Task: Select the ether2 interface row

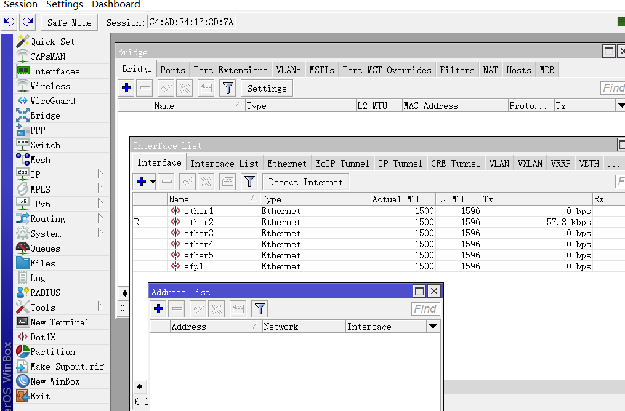Action: (199, 222)
